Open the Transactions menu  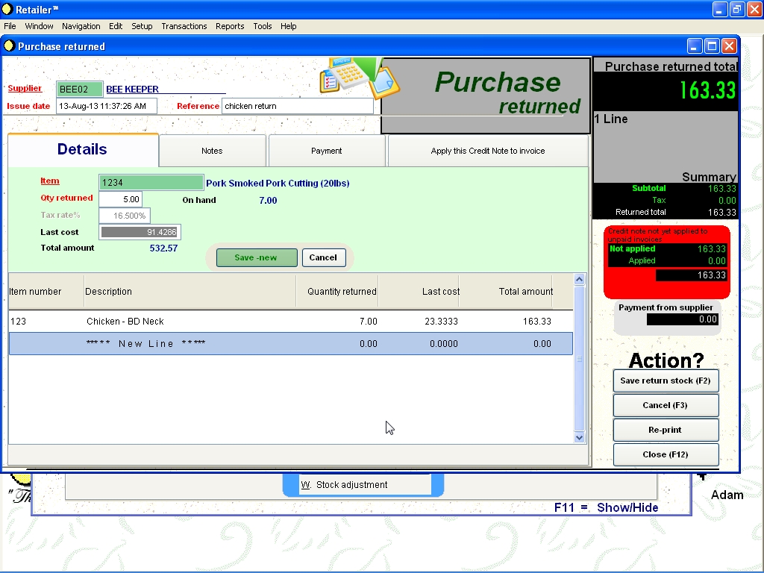click(x=184, y=26)
